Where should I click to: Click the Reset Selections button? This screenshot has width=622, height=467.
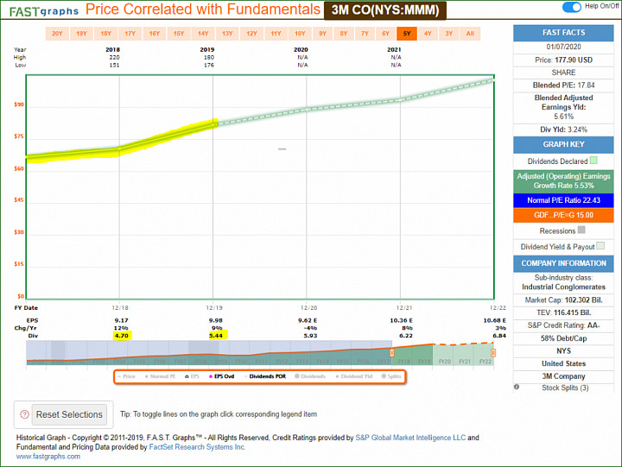tap(69, 414)
